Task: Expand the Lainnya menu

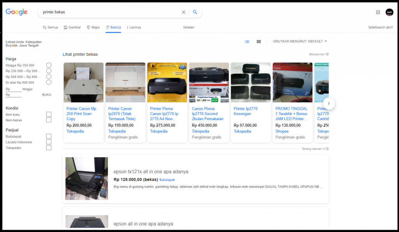Action: (x=134, y=27)
